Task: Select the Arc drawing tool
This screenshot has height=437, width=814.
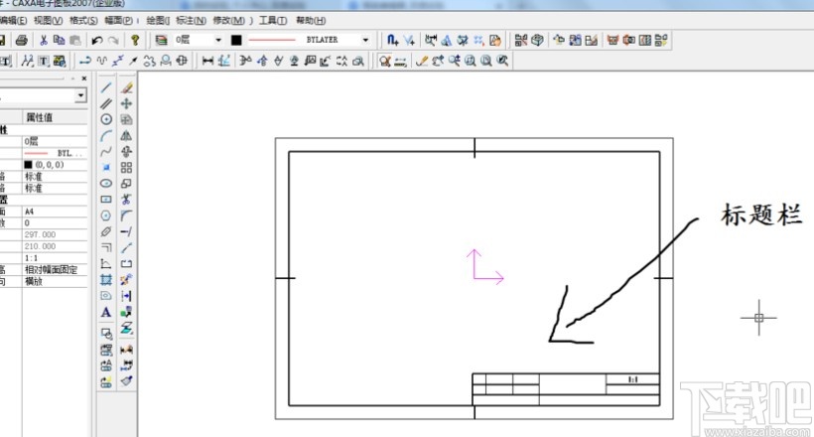Action: [106, 136]
